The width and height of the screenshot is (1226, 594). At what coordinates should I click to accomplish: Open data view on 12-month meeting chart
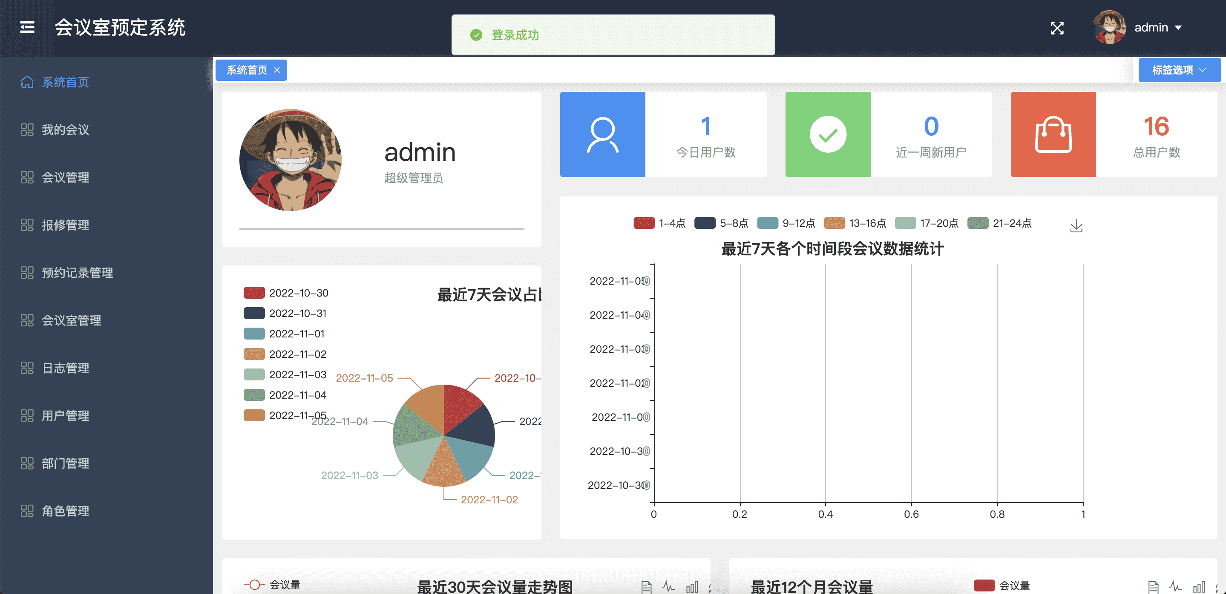pos(1153,587)
